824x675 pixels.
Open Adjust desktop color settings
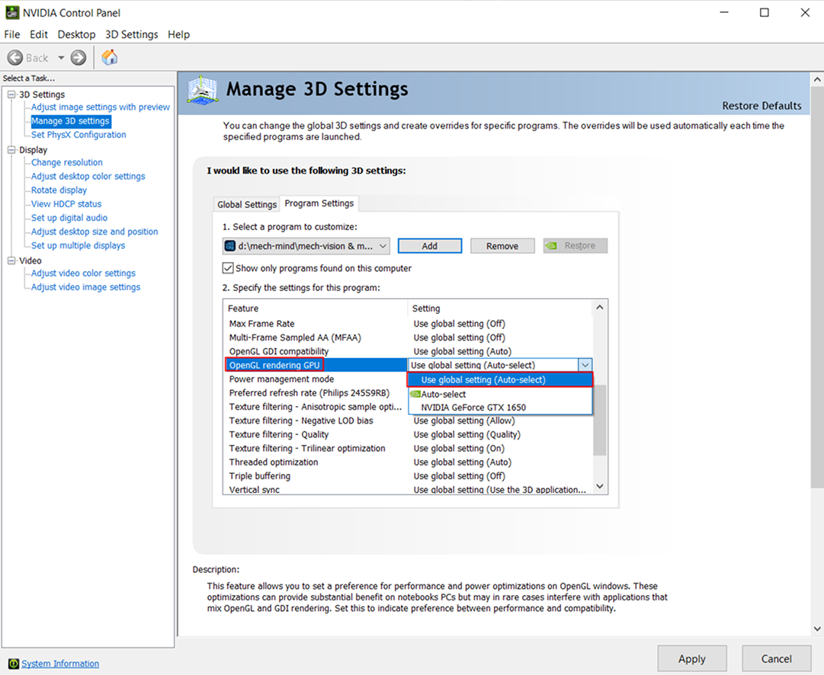(88, 177)
